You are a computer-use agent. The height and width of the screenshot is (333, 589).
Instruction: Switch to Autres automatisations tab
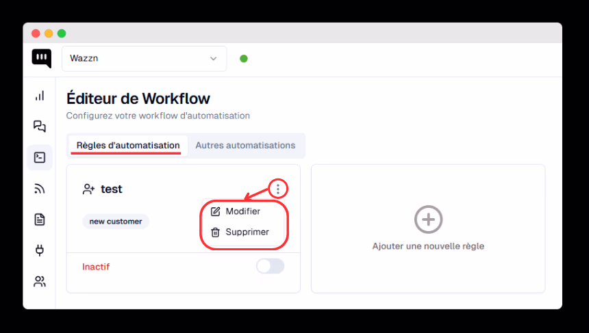click(245, 146)
